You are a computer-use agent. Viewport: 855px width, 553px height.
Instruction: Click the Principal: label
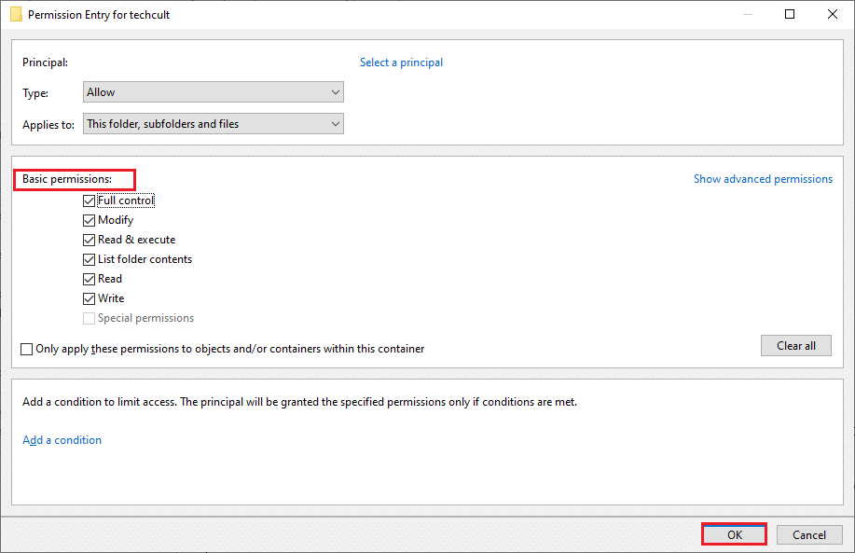click(x=46, y=62)
